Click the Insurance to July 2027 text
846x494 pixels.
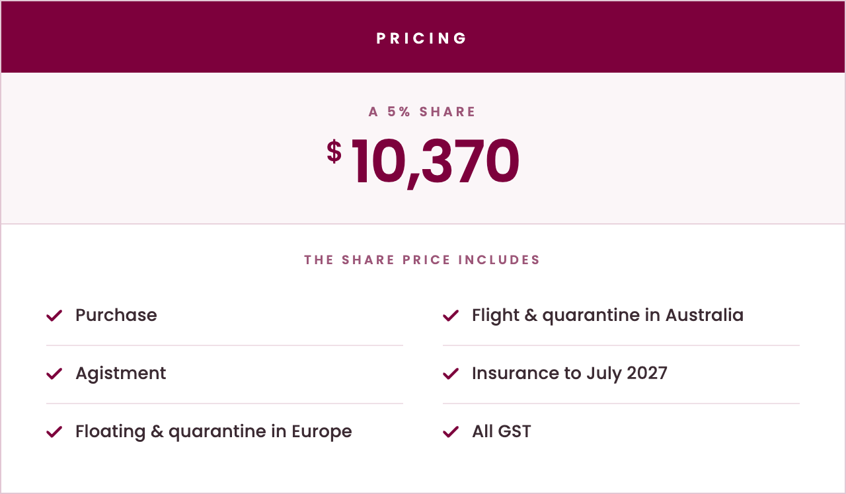[570, 374]
